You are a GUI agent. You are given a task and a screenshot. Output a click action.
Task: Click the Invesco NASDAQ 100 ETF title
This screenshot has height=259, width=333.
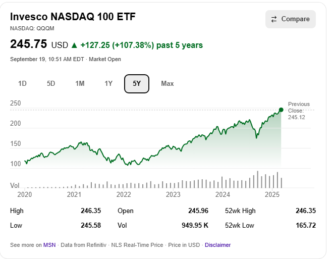click(73, 17)
